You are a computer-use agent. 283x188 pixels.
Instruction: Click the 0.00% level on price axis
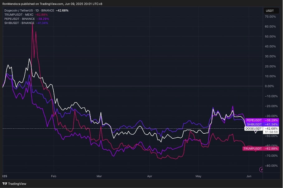click(x=270, y=86)
